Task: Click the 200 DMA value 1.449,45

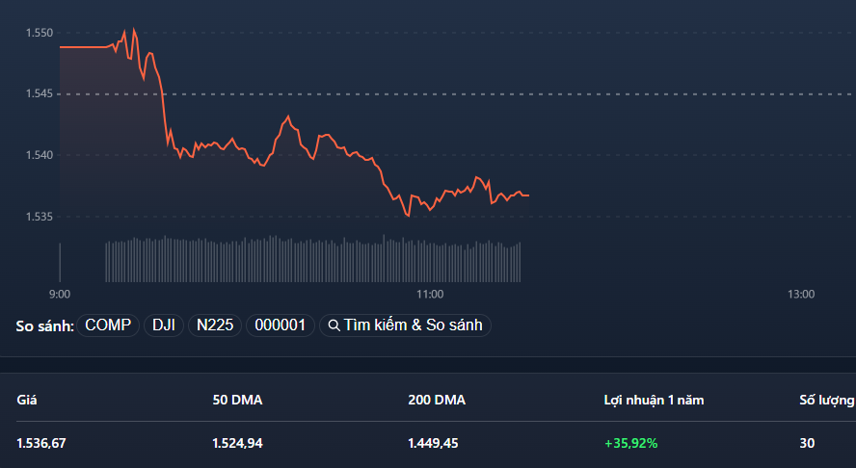Action: click(x=433, y=443)
